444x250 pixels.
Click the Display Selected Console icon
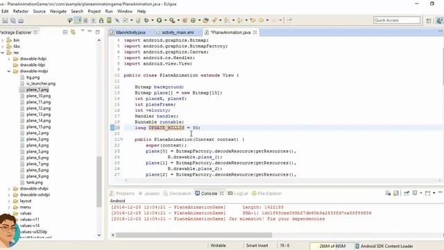pos(415,193)
